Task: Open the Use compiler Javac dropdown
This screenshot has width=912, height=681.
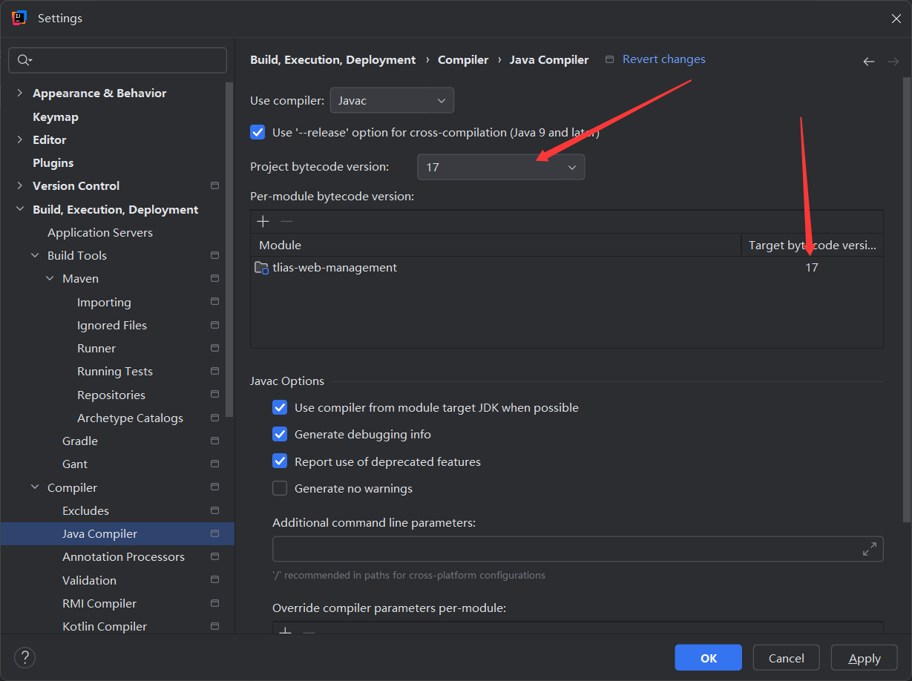Action: coord(392,100)
